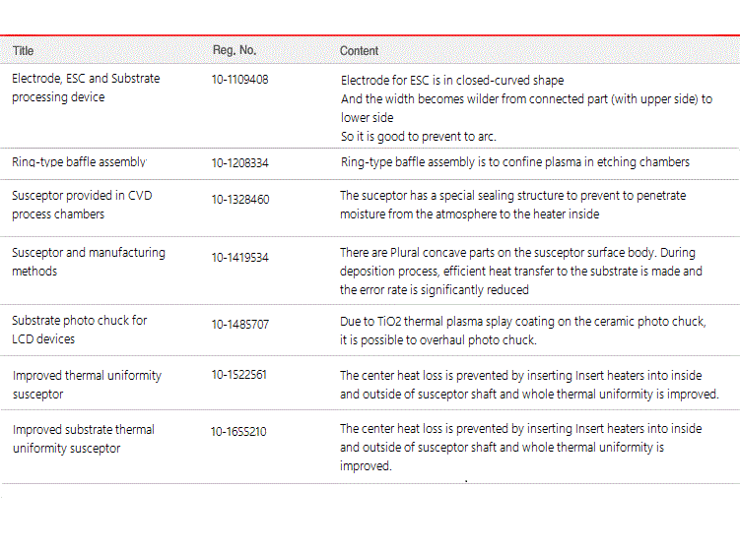Select 'Improved thermal uniformity susceptor' title
Screen dimensions: 740x549
[88, 385]
